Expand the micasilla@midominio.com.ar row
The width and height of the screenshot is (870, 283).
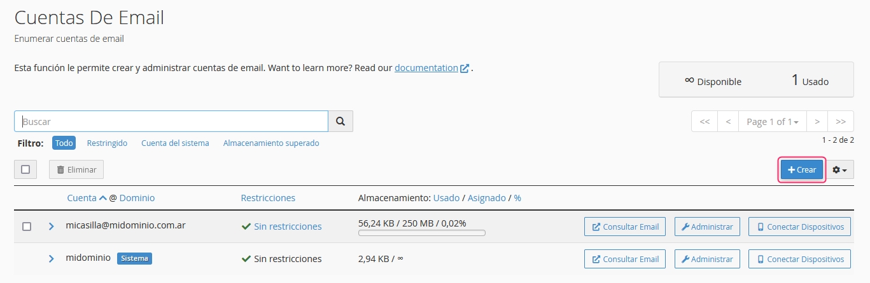(52, 227)
